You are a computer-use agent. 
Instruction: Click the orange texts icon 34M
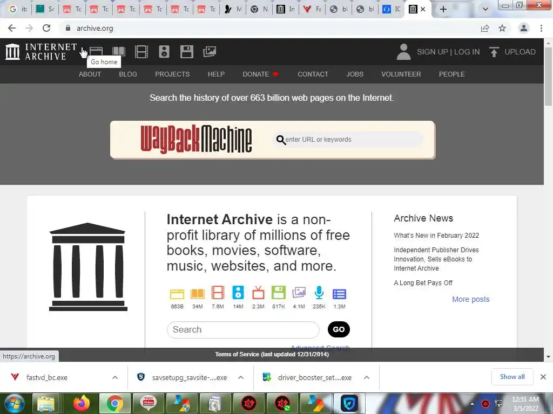click(198, 294)
